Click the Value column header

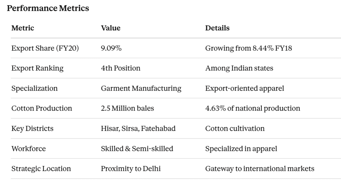[111, 28]
